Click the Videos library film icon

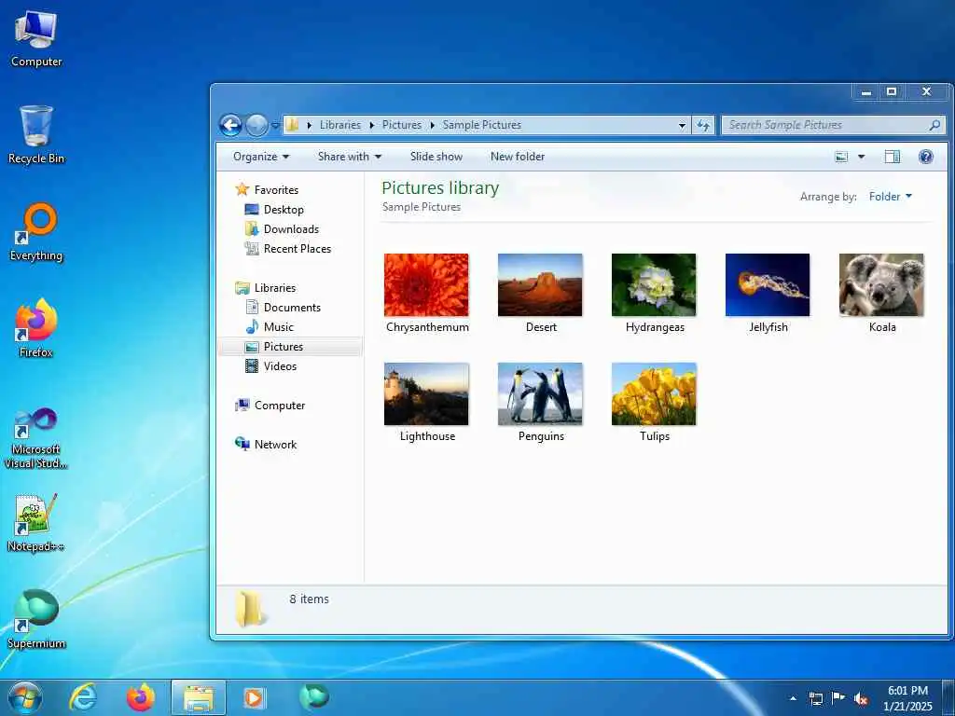252,365
